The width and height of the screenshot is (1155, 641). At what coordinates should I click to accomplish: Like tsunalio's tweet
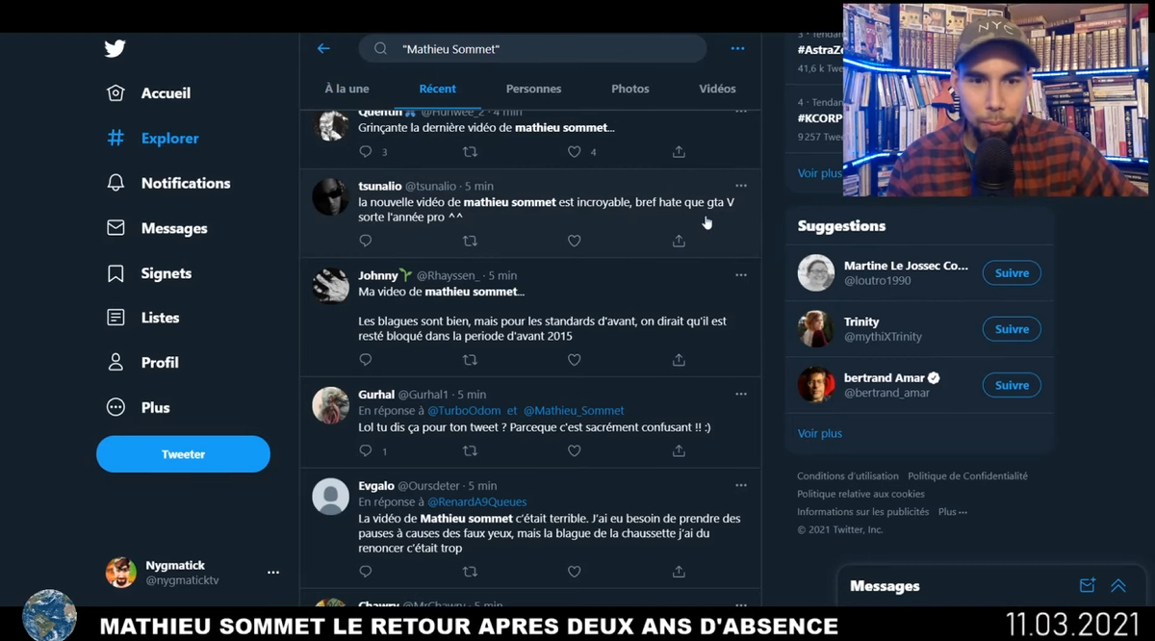pos(575,241)
